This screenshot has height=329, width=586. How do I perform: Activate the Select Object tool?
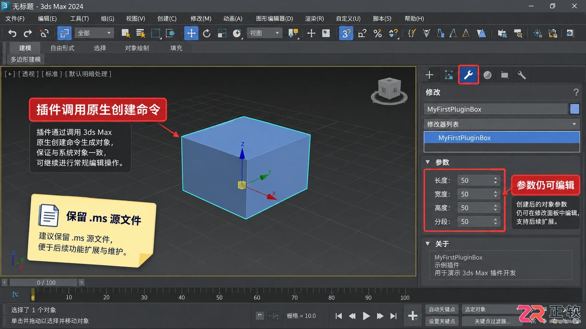(x=126, y=33)
